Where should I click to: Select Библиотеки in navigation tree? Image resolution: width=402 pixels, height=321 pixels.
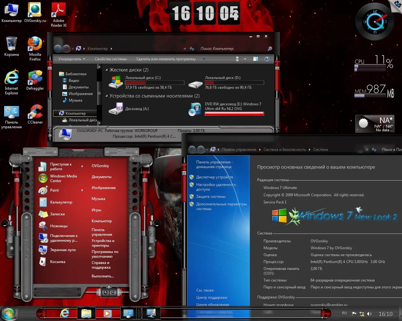click(x=76, y=74)
